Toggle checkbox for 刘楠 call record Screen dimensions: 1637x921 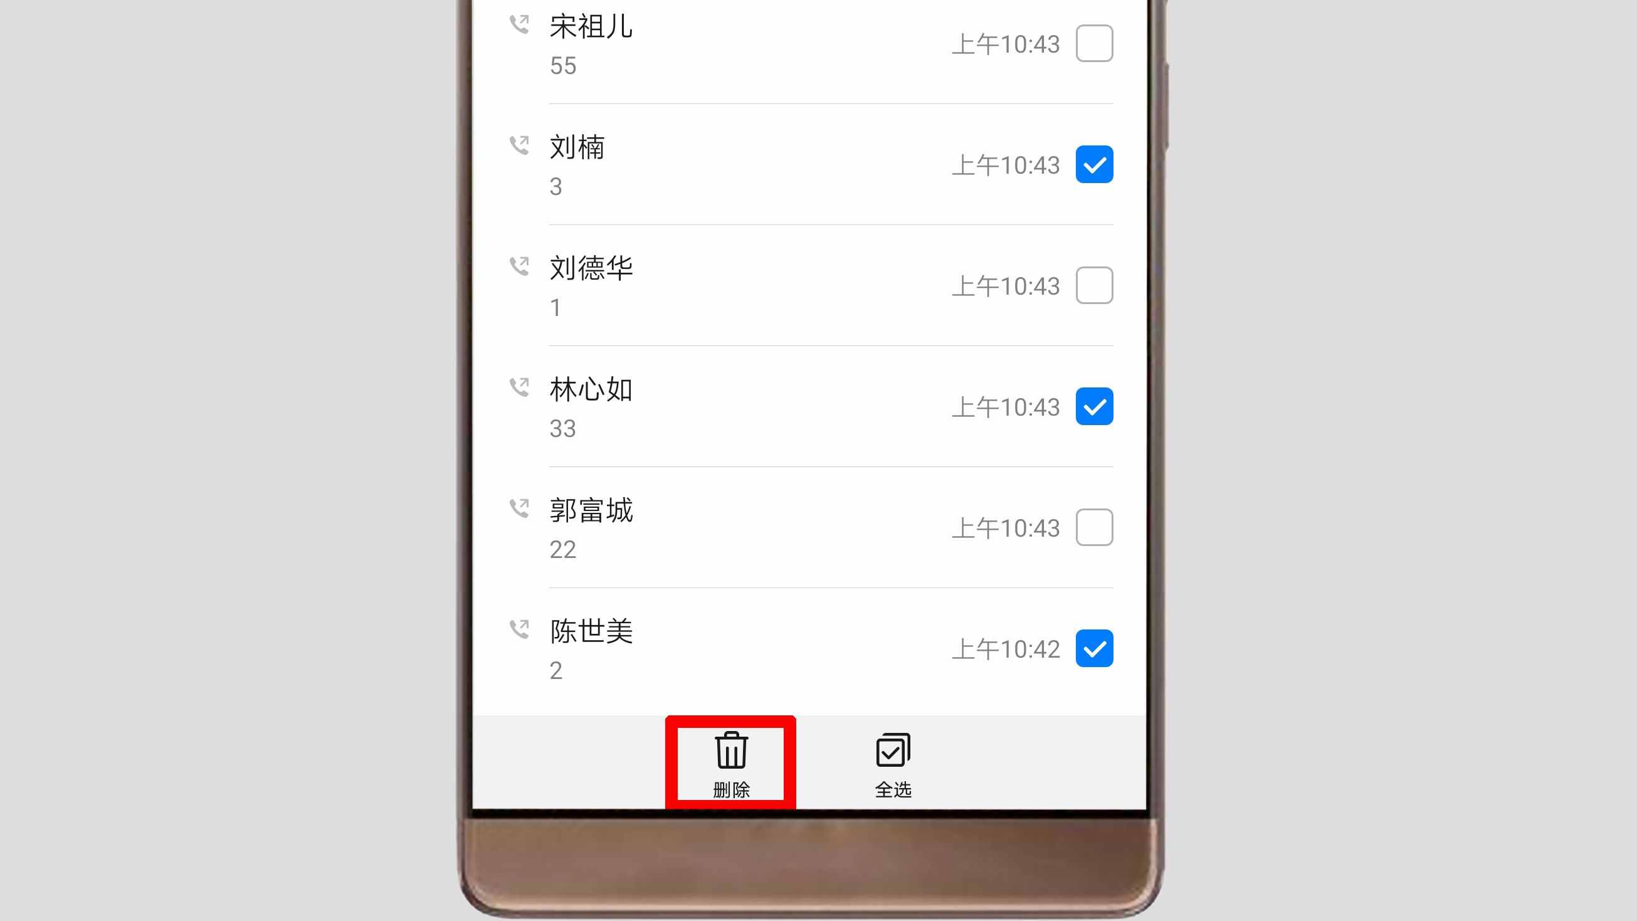(x=1093, y=164)
